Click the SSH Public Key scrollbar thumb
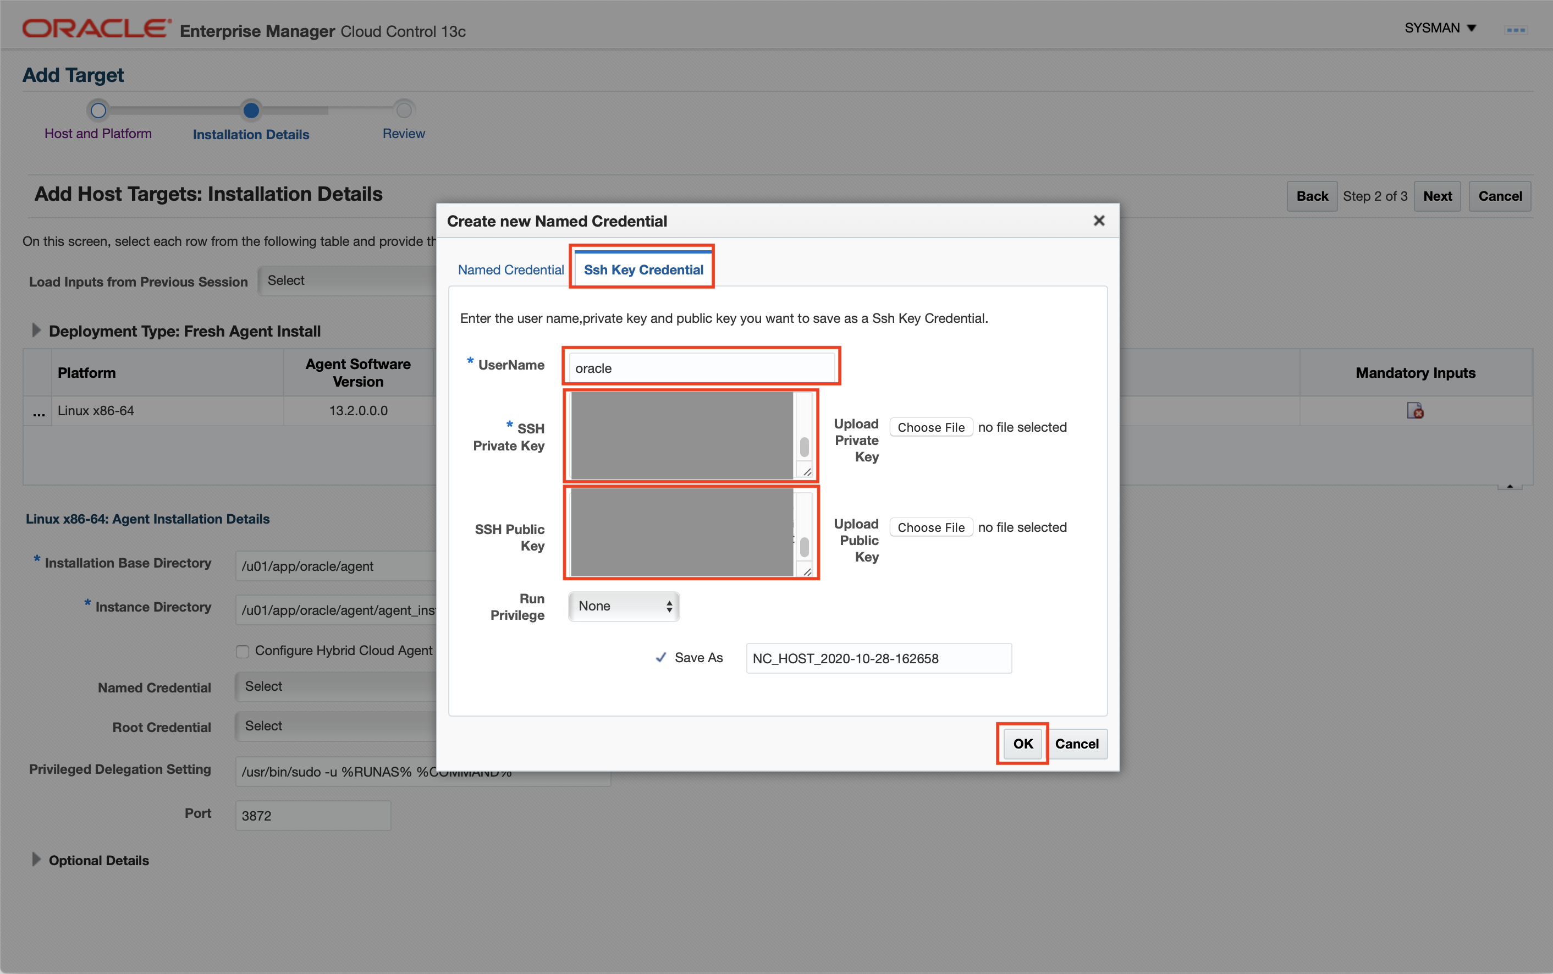The height and width of the screenshot is (974, 1553). click(x=805, y=547)
